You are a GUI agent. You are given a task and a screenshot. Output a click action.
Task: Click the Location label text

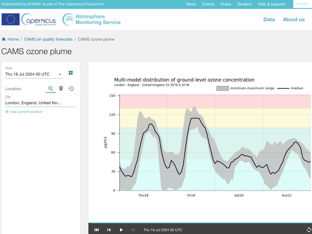click(x=13, y=89)
